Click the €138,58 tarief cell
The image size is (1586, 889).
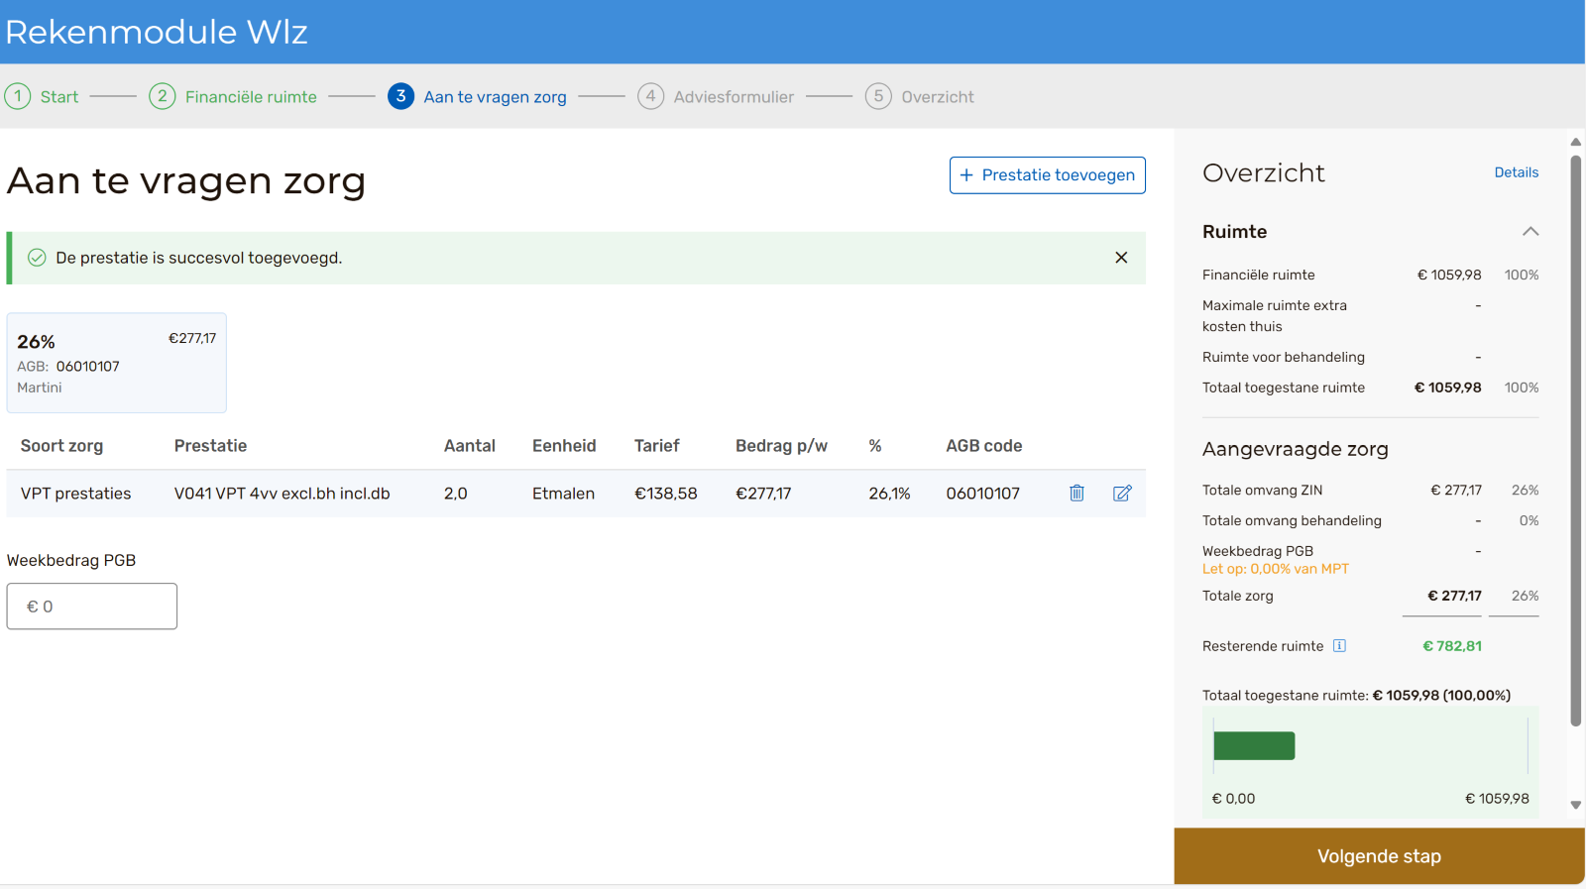pyautogui.click(x=666, y=494)
